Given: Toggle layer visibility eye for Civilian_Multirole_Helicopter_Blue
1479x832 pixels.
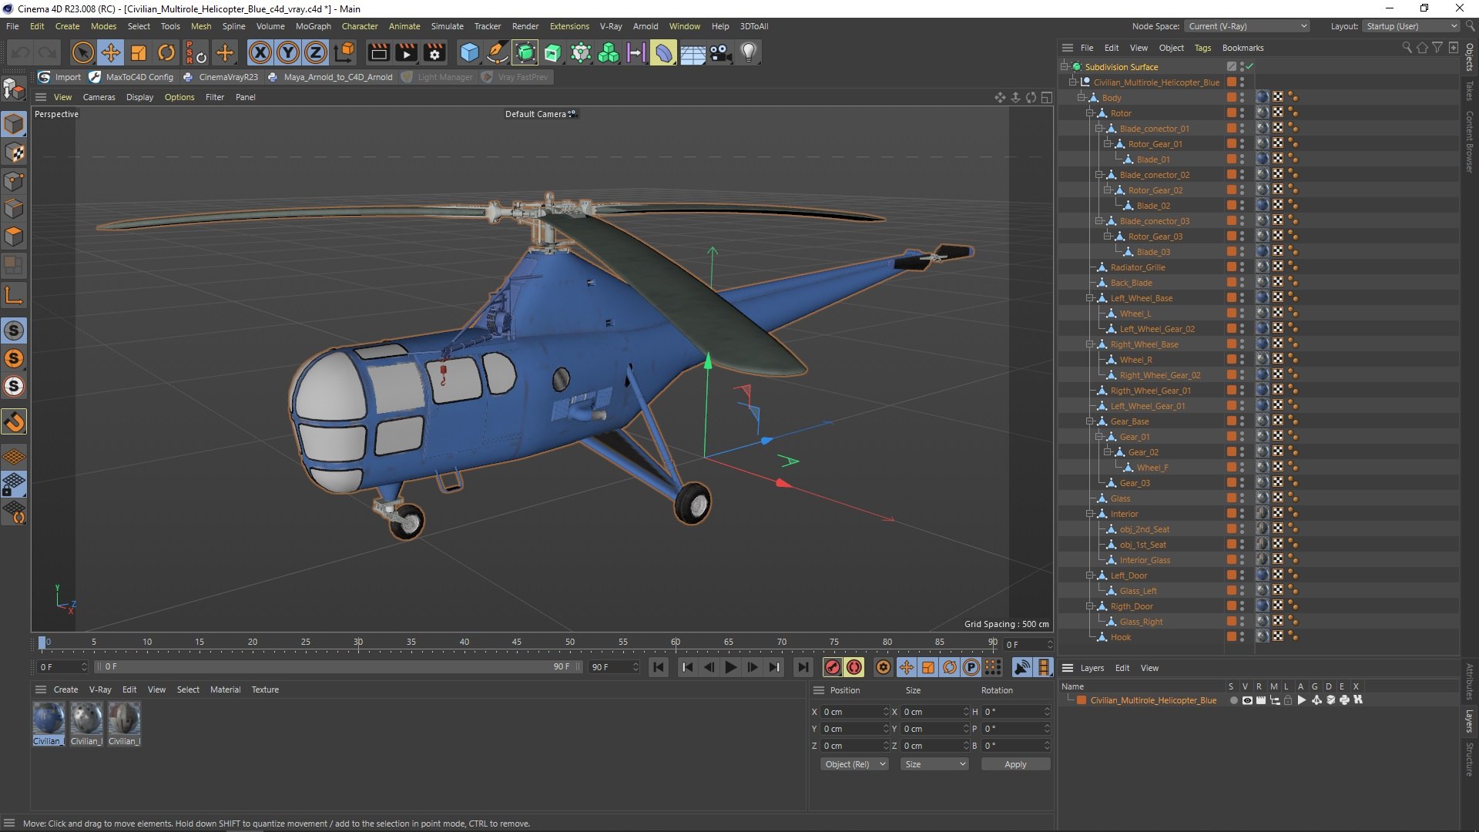Looking at the screenshot, I should pyautogui.click(x=1247, y=700).
